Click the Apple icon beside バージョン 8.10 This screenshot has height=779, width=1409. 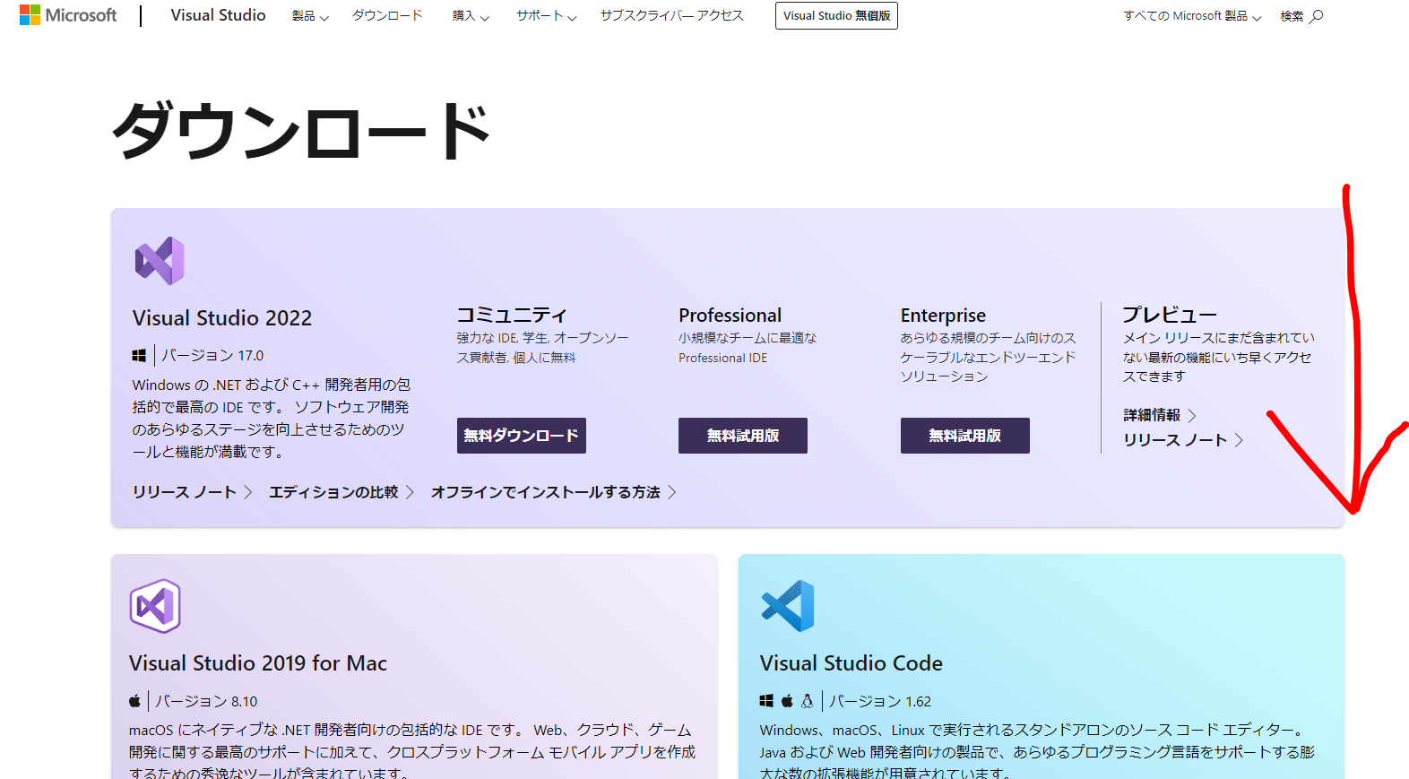[134, 701]
